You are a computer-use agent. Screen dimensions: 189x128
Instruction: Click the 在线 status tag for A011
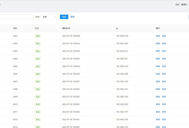38,112
